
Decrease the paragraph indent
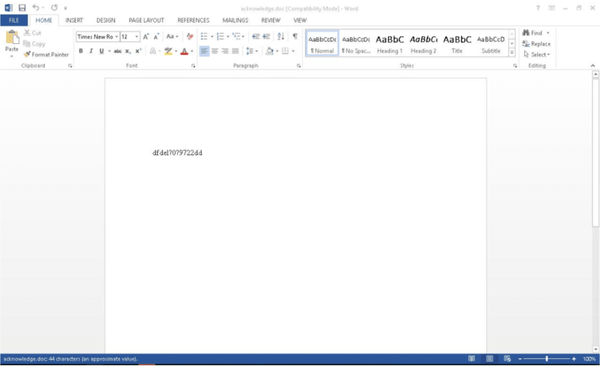pos(256,37)
